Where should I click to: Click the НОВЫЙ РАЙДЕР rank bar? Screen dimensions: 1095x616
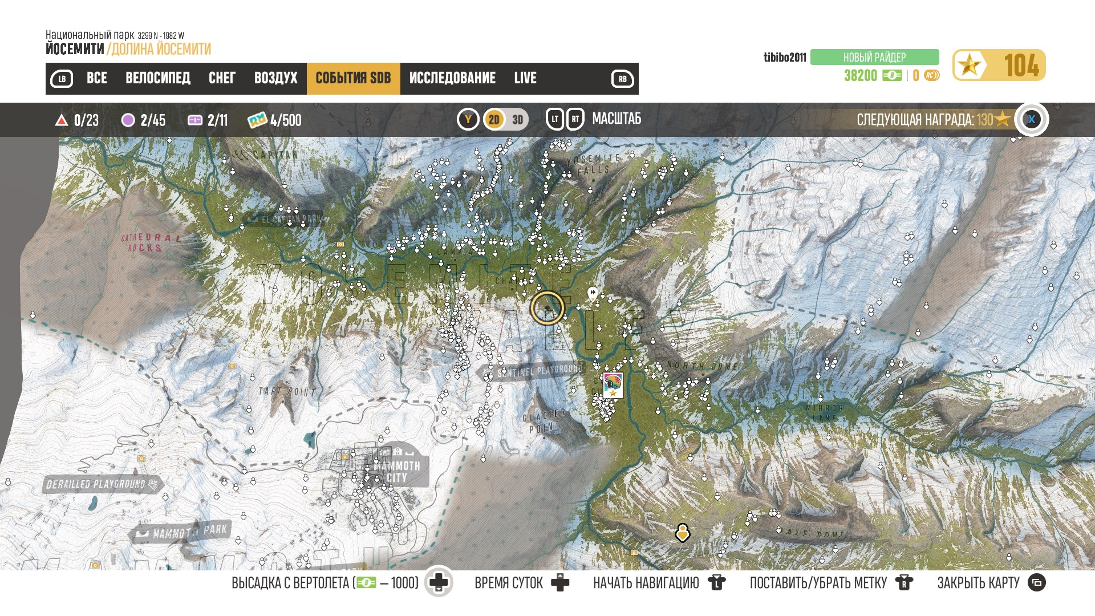(874, 57)
